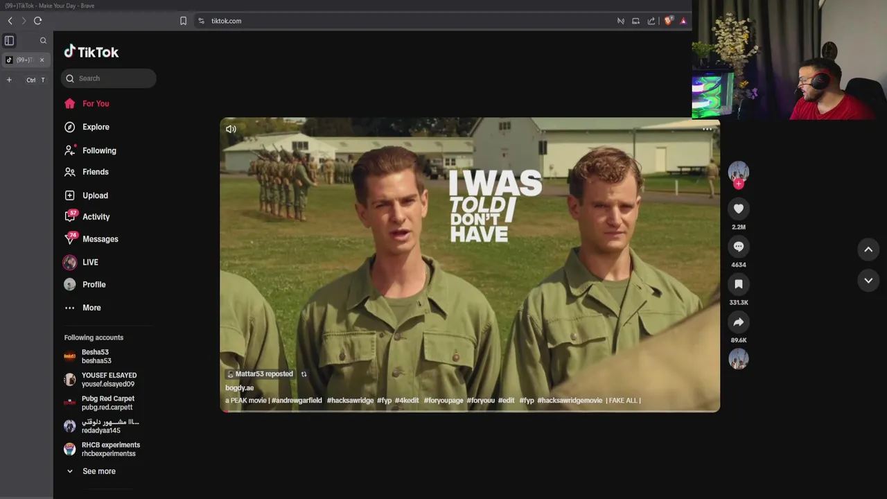Screen dimensions: 887x499
Task: Open redadyaa145 account
Action: [x=101, y=426]
